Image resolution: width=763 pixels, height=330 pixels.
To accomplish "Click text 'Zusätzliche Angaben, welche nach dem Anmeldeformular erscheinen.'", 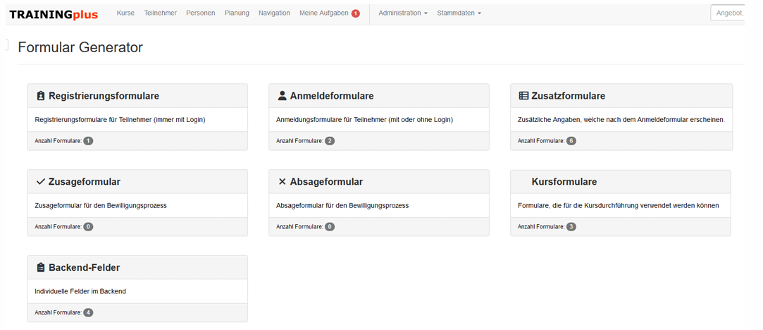I will click(x=621, y=120).
